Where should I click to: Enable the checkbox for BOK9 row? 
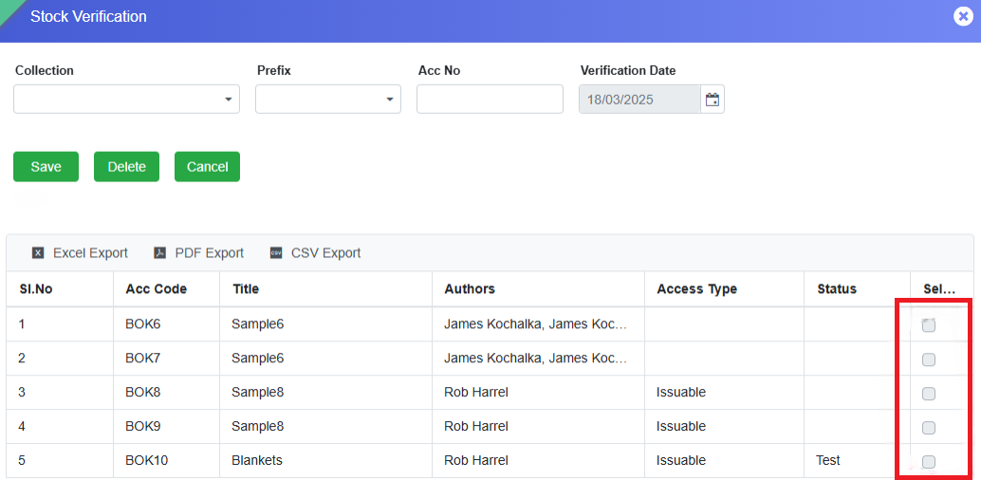929,428
